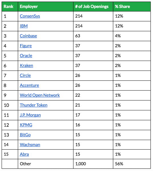Open the Accenture link
The width and height of the screenshot is (153, 171).
point(29,85)
